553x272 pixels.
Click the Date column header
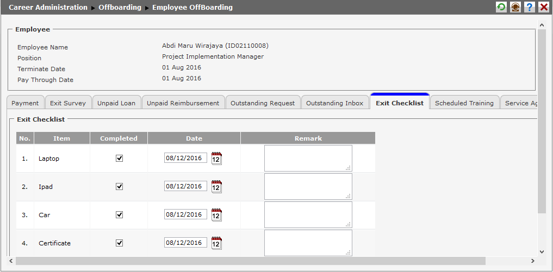coord(194,138)
